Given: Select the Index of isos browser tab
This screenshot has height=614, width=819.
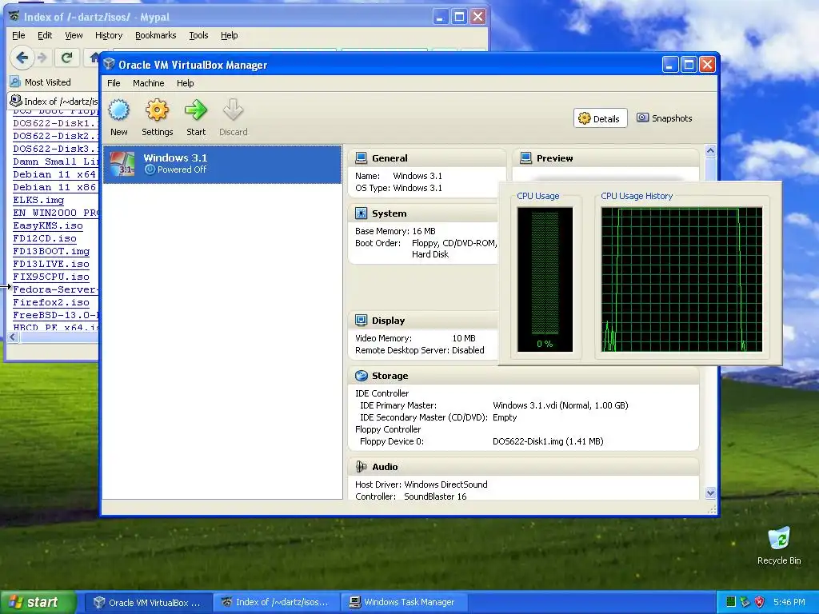Looking at the screenshot, I should pos(54,101).
